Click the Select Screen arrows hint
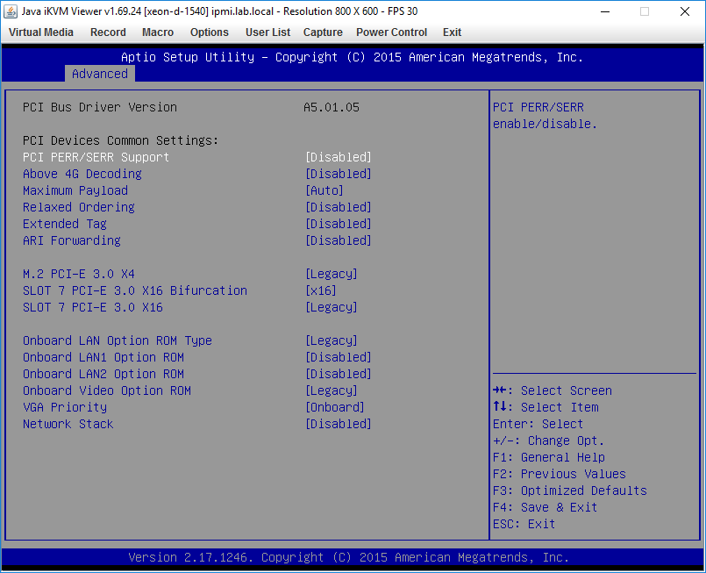The height and width of the screenshot is (573, 706). [553, 390]
